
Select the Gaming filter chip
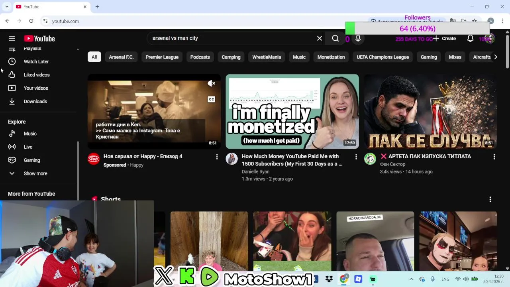(x=429, y=57)
